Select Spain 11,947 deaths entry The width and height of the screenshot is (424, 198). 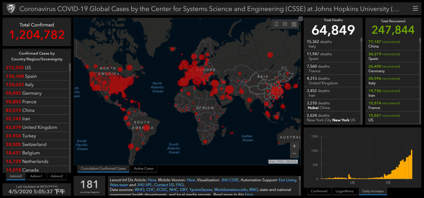[333, 56]
